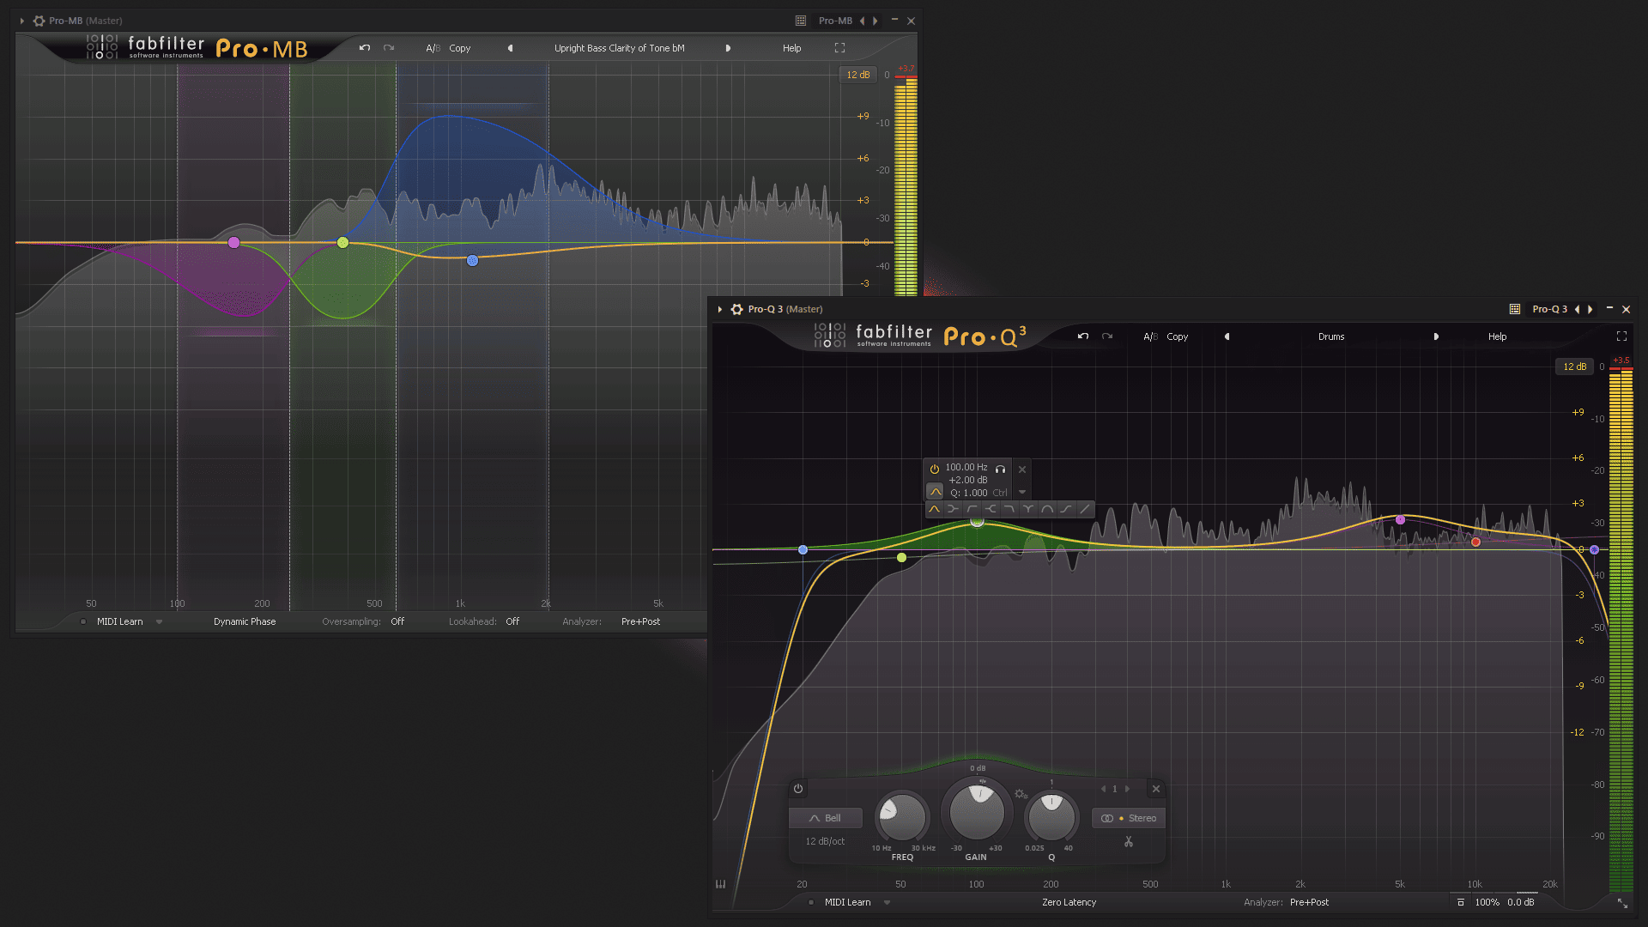Bypass the band with bottom panel power button
1648x927 pixels.
click(x=798, y=789)
